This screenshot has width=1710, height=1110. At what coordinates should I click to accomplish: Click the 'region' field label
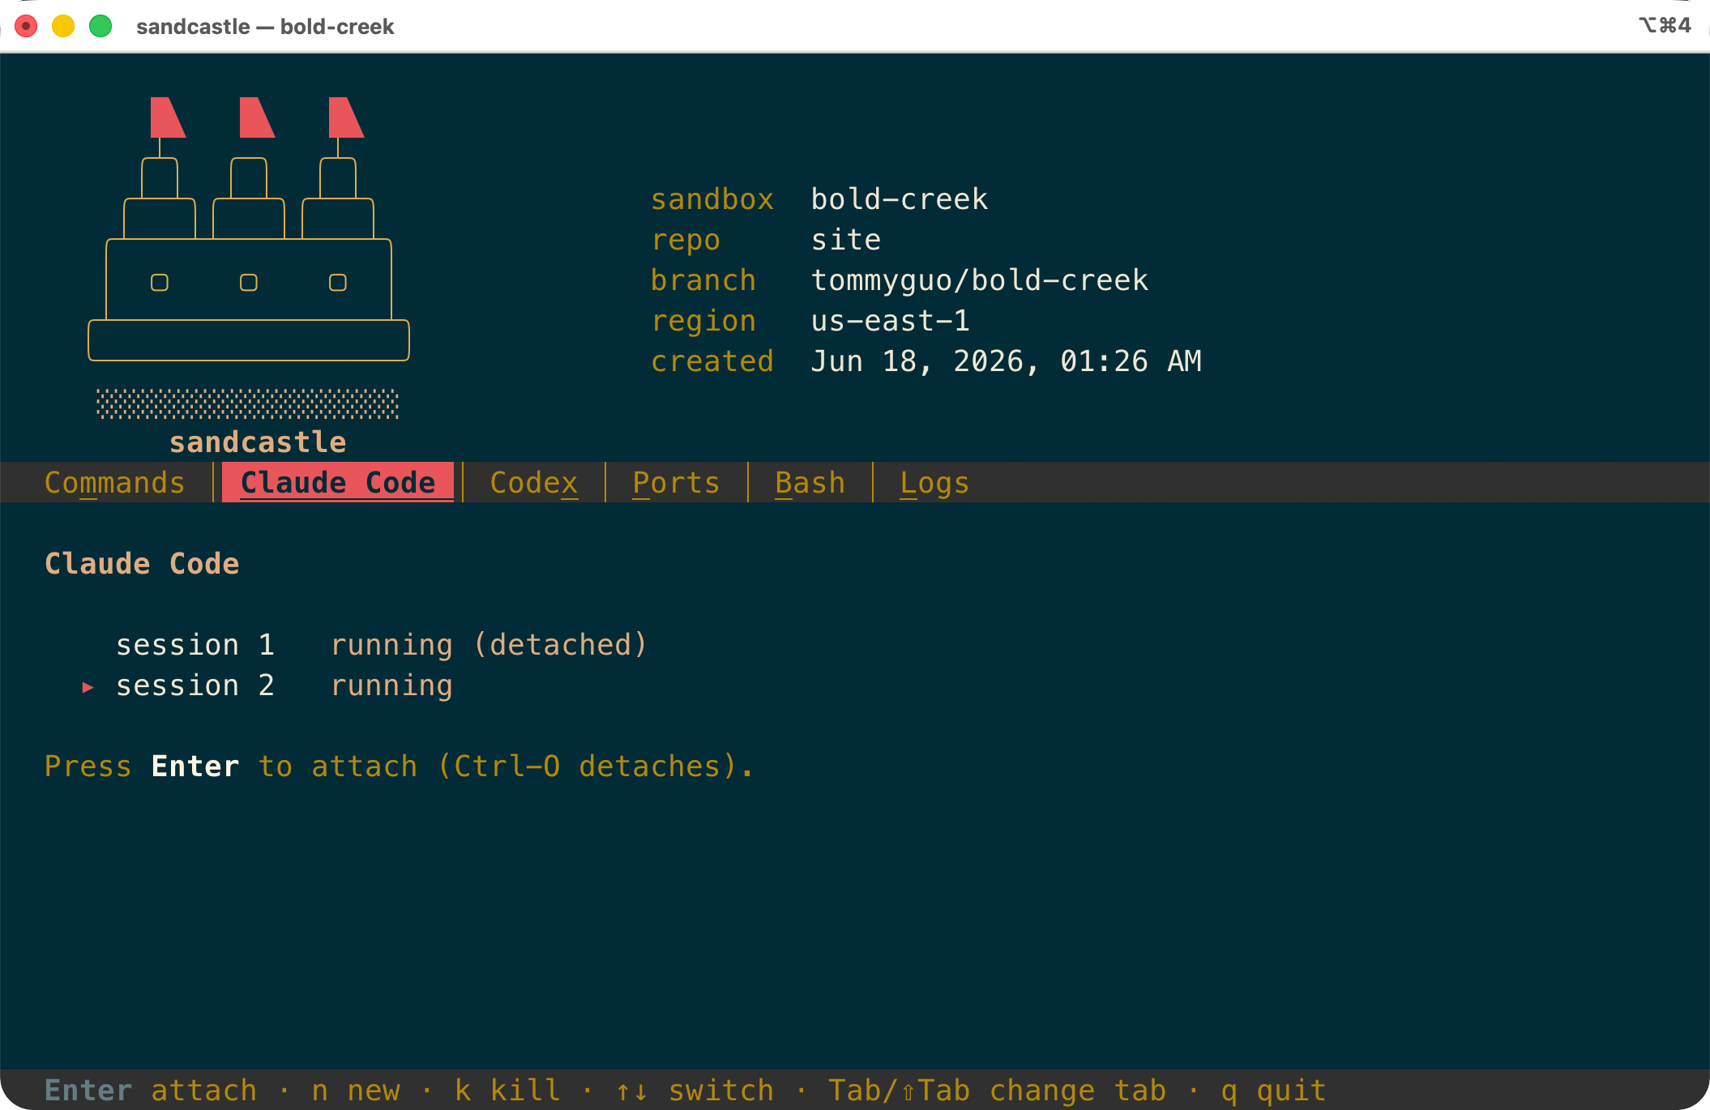pos(703,321)
